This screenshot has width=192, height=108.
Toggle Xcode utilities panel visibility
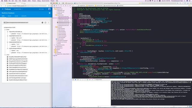(190, 3)
